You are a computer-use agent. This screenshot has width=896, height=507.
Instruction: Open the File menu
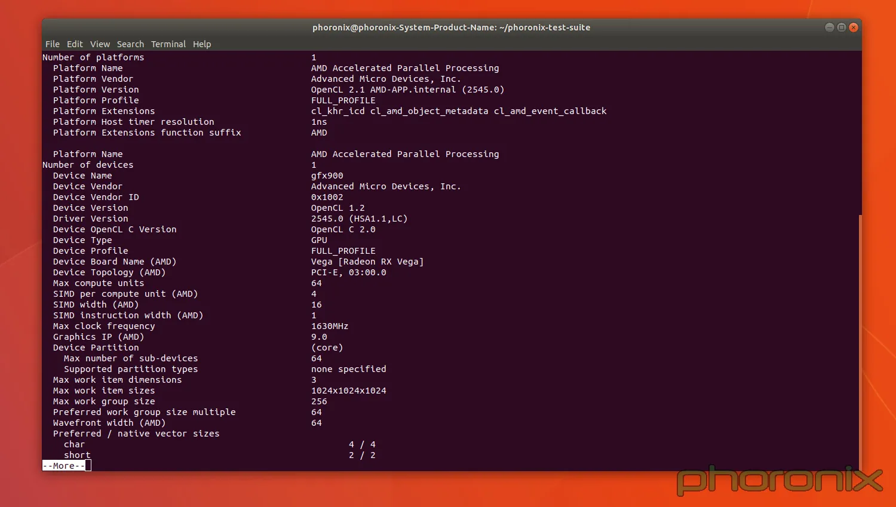coord(53,44)
